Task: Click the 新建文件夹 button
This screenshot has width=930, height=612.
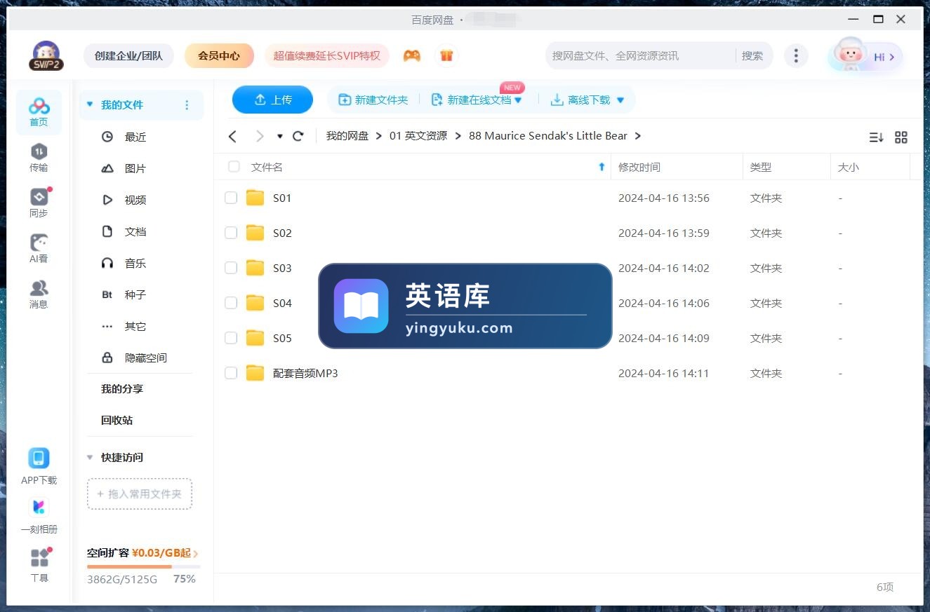Action: 373,100
